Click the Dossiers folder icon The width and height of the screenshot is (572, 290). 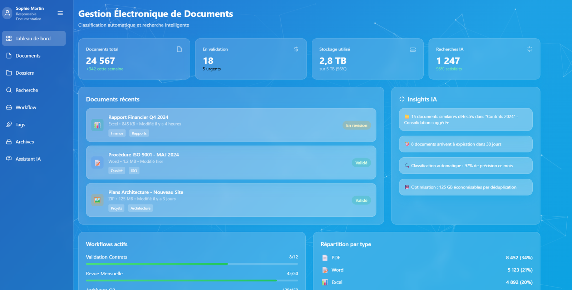pos(9,73)
